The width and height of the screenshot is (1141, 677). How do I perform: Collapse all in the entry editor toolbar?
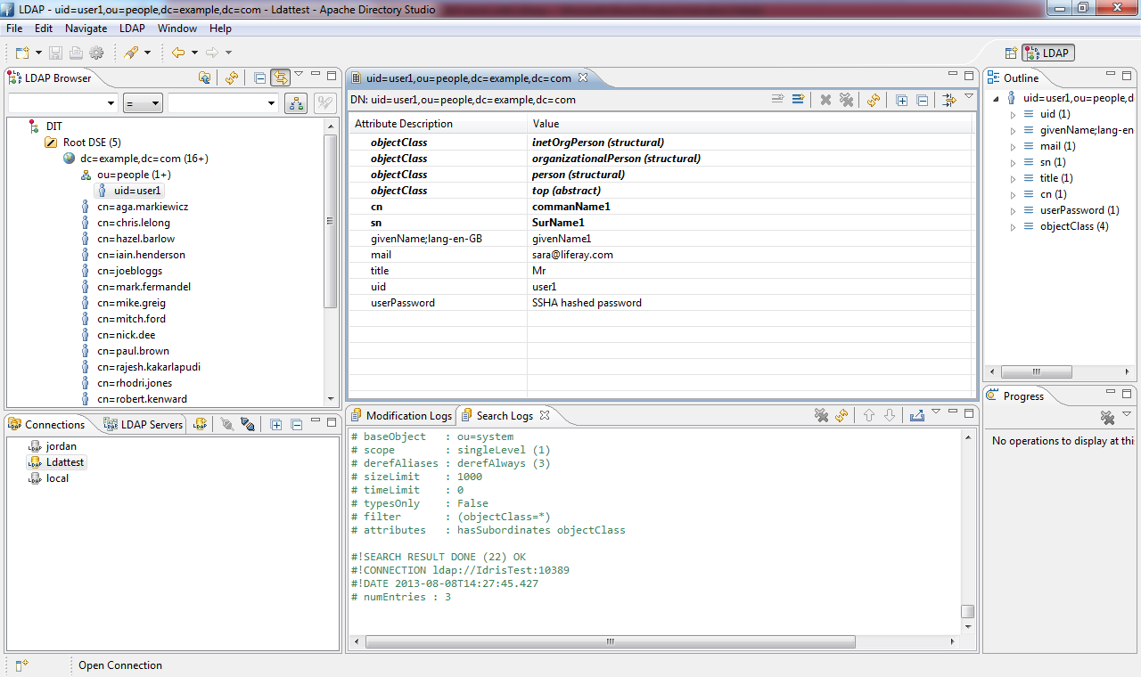click(x=922, y=100)
